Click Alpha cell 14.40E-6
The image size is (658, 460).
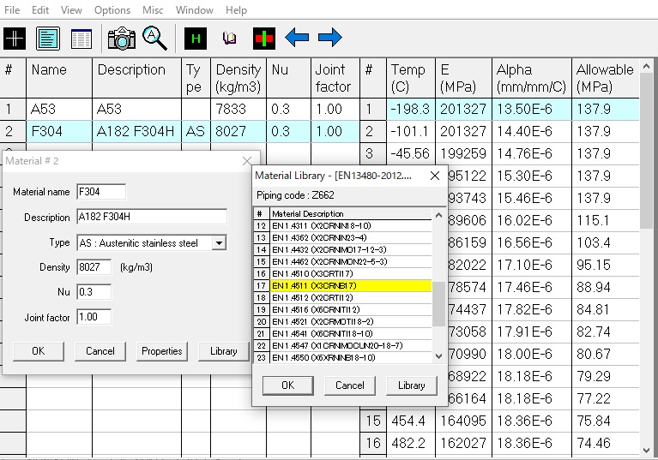532,132
